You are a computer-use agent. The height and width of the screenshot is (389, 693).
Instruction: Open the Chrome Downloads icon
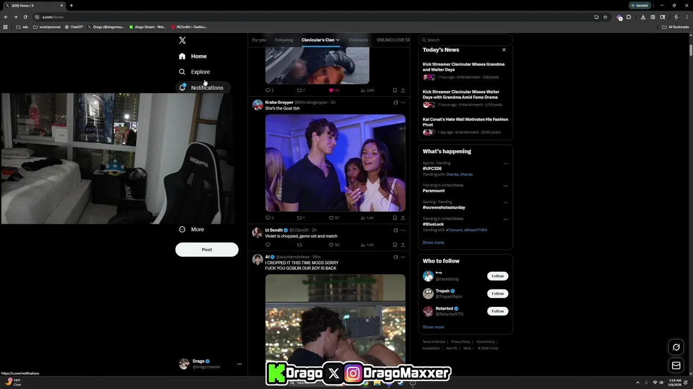pyautogui.click(x=643, y=17)
